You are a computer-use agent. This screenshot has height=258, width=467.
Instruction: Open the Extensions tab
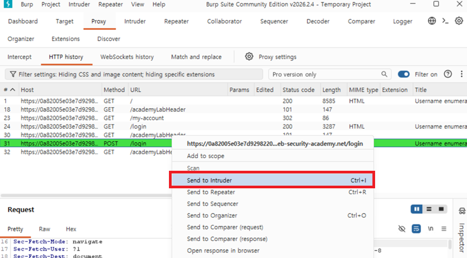65,39
